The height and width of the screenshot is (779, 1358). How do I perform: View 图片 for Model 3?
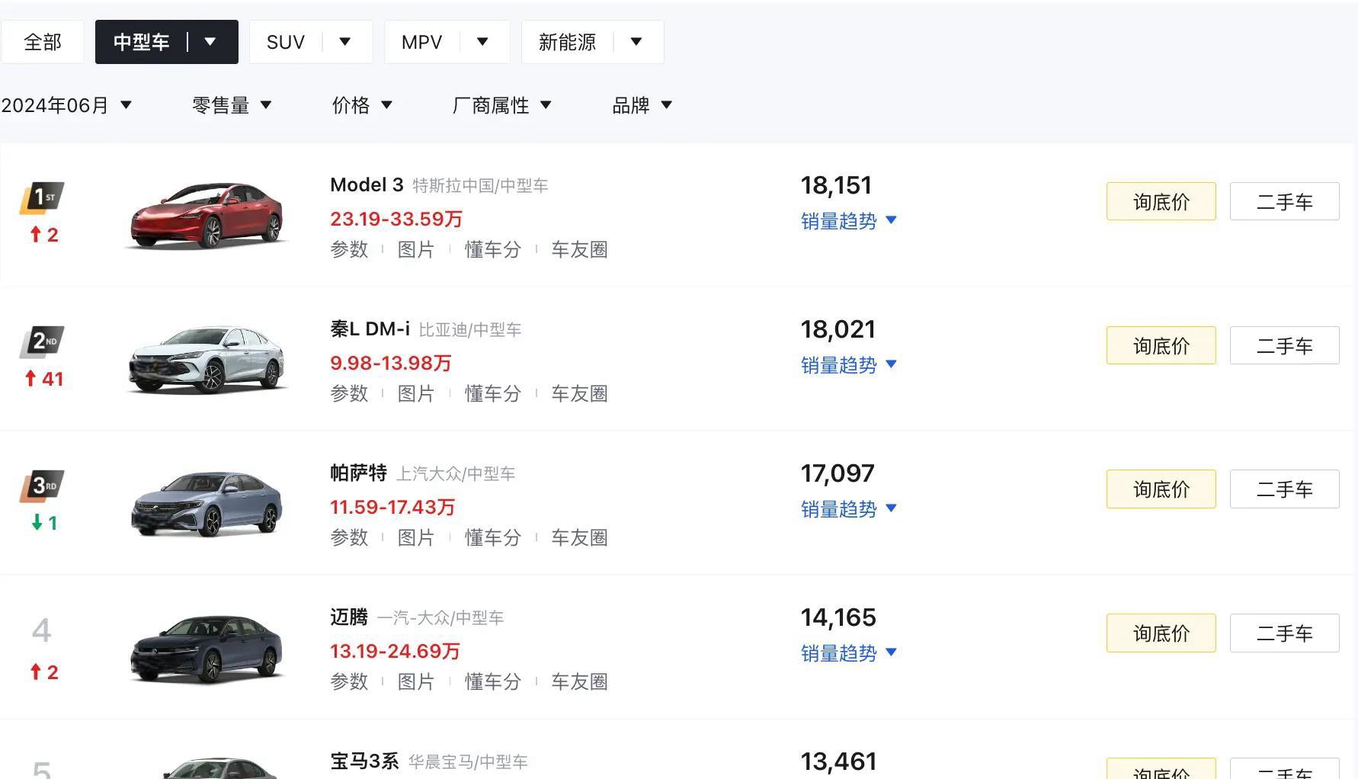click(x=416, y=249)
